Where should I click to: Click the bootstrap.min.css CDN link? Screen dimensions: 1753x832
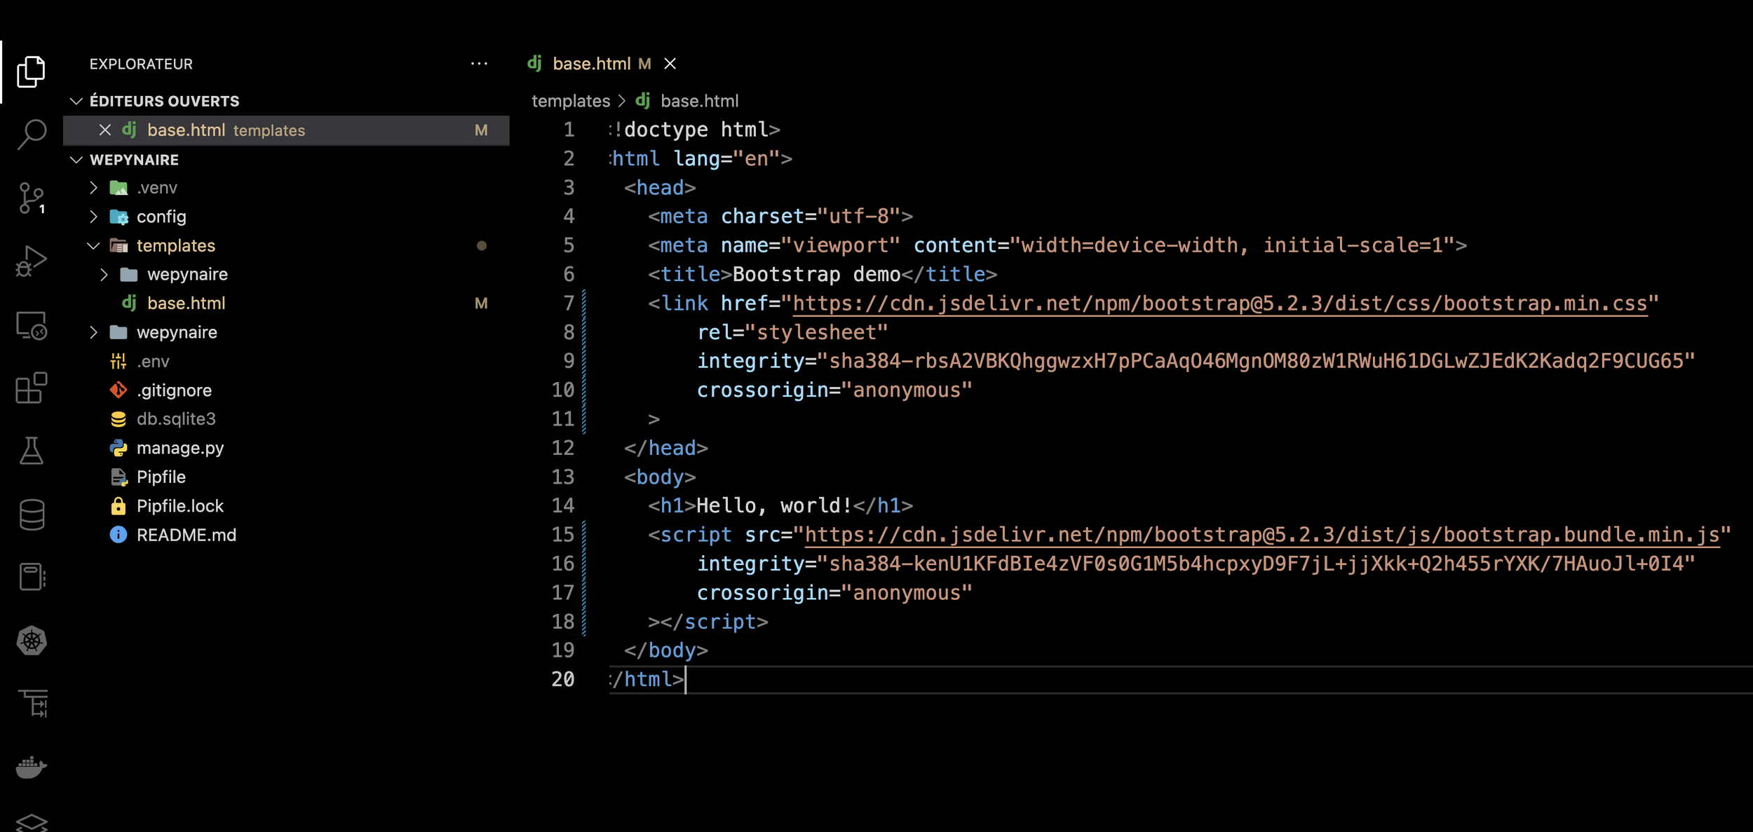coord(1219,304)
